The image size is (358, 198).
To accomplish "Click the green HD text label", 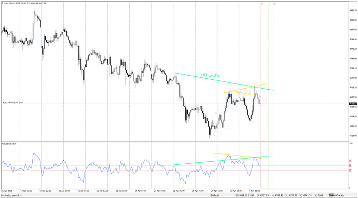I will pyautogui.click(x=211, y=75).
